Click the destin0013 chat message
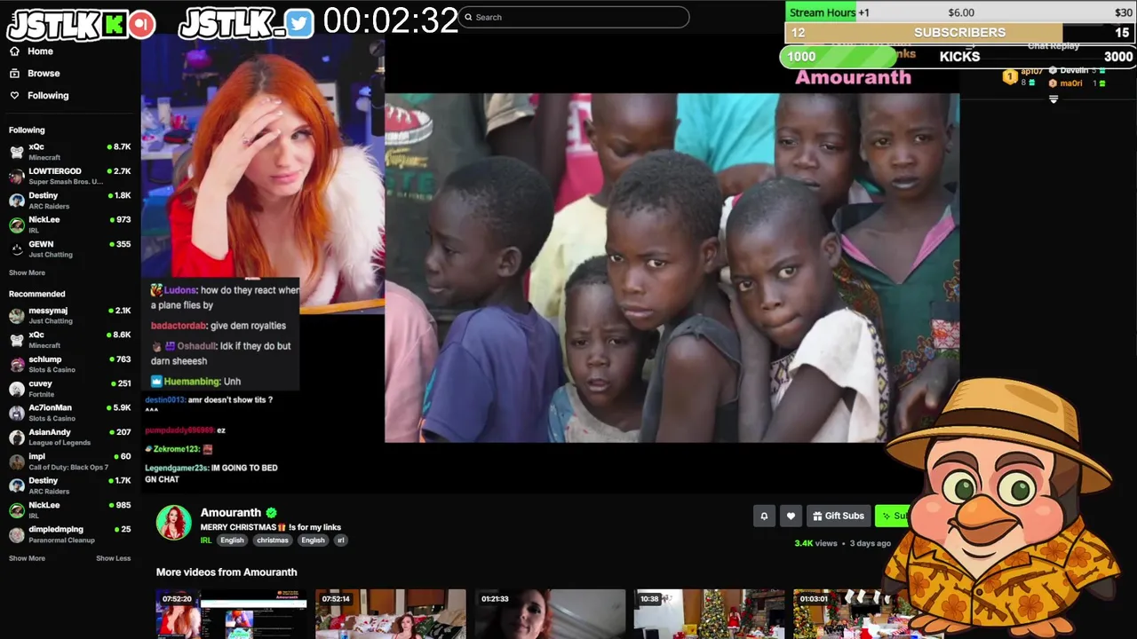 (209, 405)
